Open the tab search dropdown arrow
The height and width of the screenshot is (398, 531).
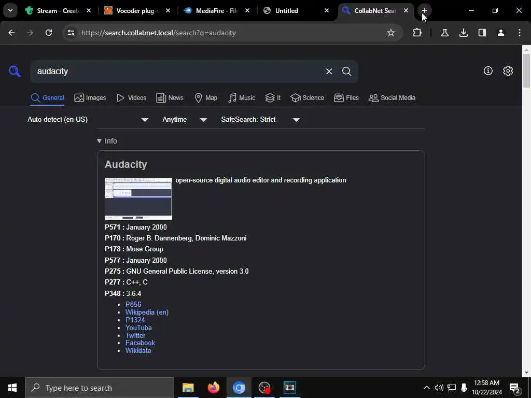[x=10, y=10]
